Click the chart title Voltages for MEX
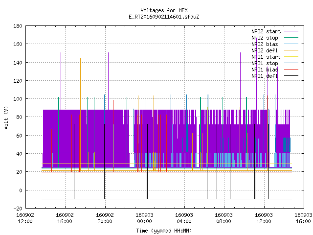The image size is (313, 235). point(164,10)
